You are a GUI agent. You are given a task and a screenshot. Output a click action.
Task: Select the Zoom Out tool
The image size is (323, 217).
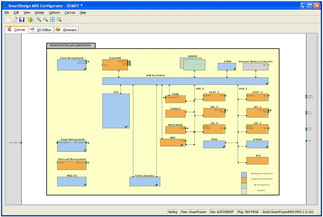[x=45, y=20]
